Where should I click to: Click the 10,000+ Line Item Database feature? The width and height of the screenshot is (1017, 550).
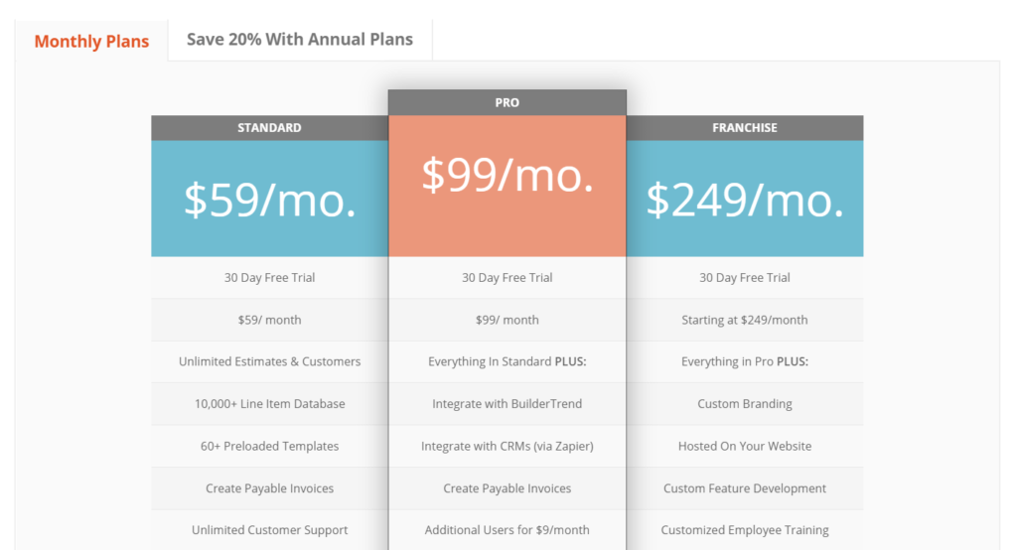[x=270, y=404]
